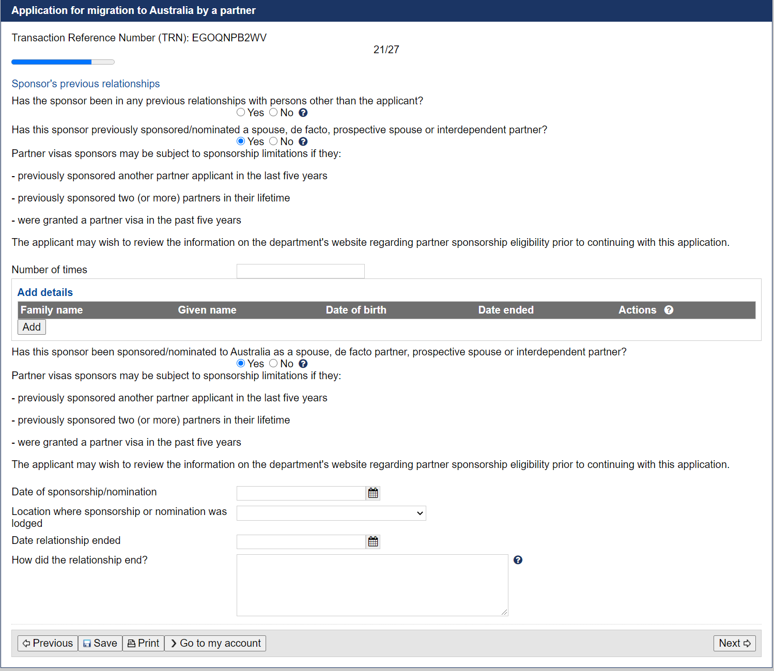This screenshot has width=774, height=671.
Task: Click the Transaction Reference Number text
Action: tap(139, 38)
